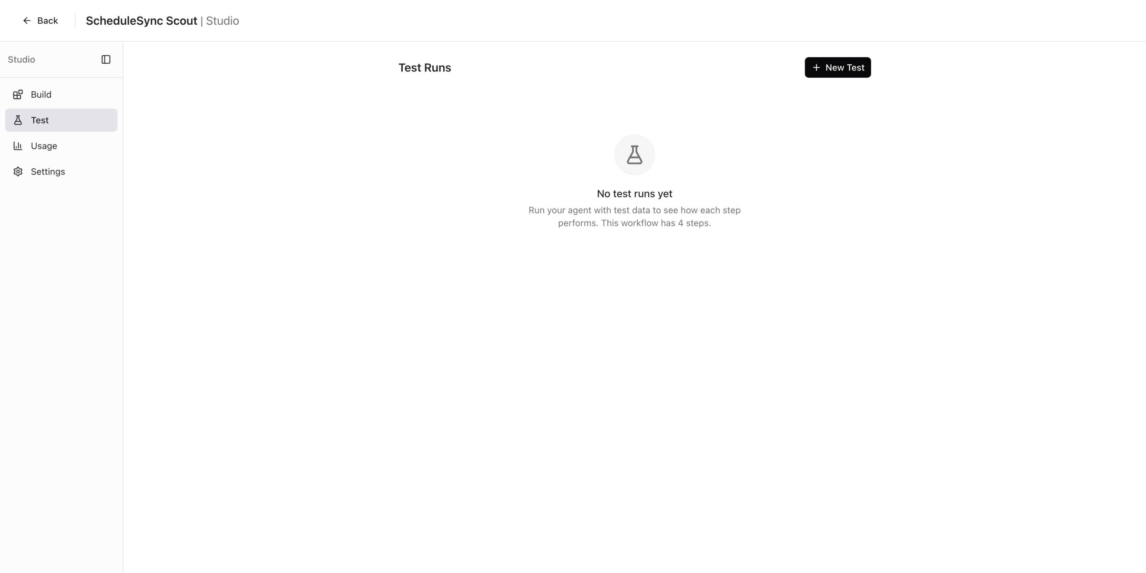Click the Back link
Viewport: 1146px width, 573px height.
coord(40,21)
